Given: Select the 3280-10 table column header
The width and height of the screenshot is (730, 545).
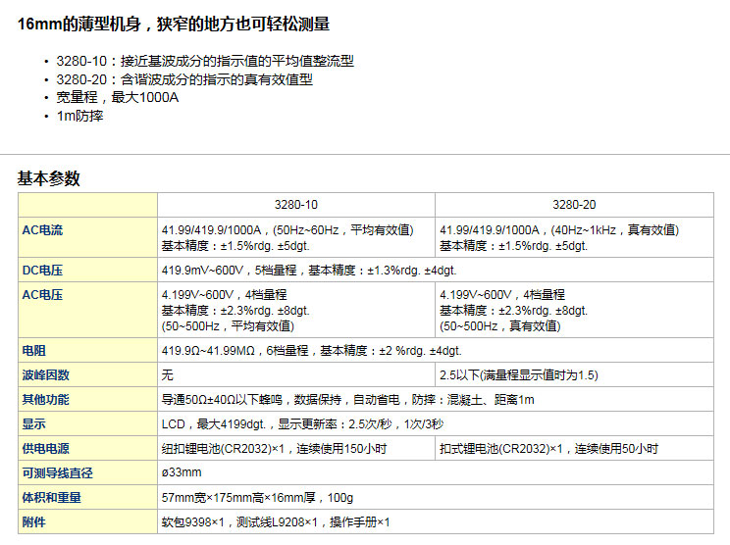Looking at the screenshot, I should coord(296,206).
